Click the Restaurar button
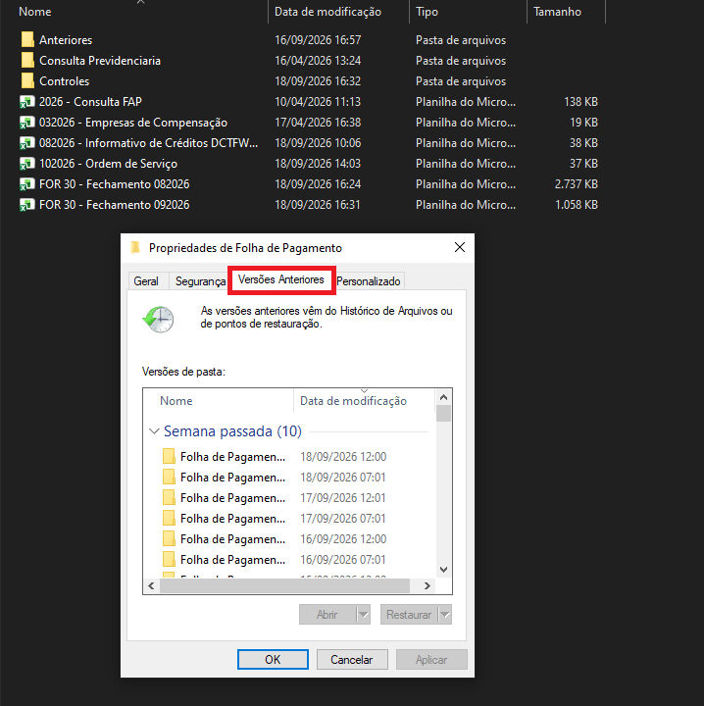Image resolution: width=704 pixels, height=706 pixels. (409, 615)
